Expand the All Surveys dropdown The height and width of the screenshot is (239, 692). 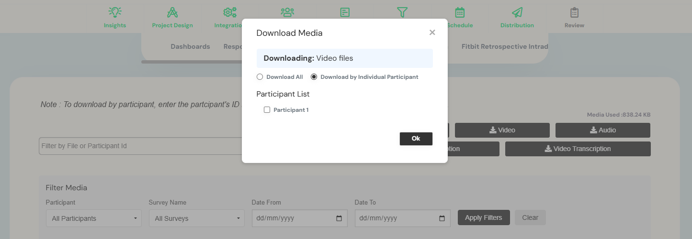click(197, 218)
